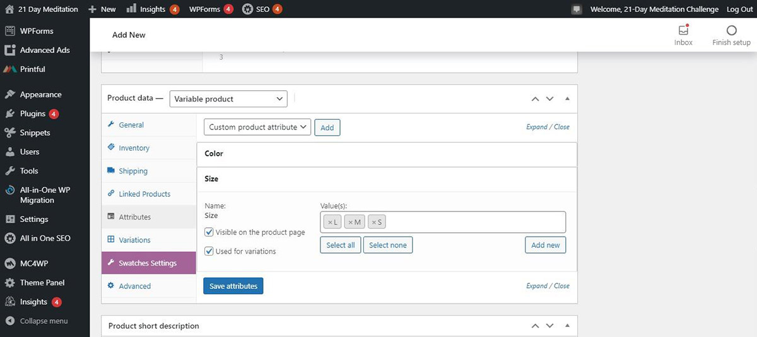
Task: Open the SEO gear icon in admin bar
Action: click(247, 9)
